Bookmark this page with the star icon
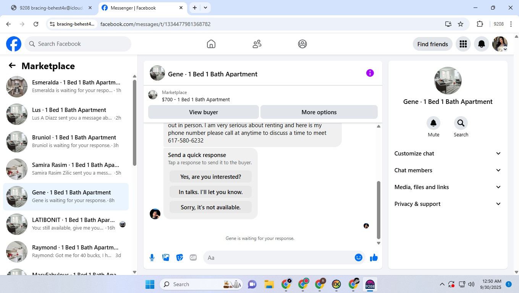The height and width of the screenshot is (293, 519). [x=461, y=24]
